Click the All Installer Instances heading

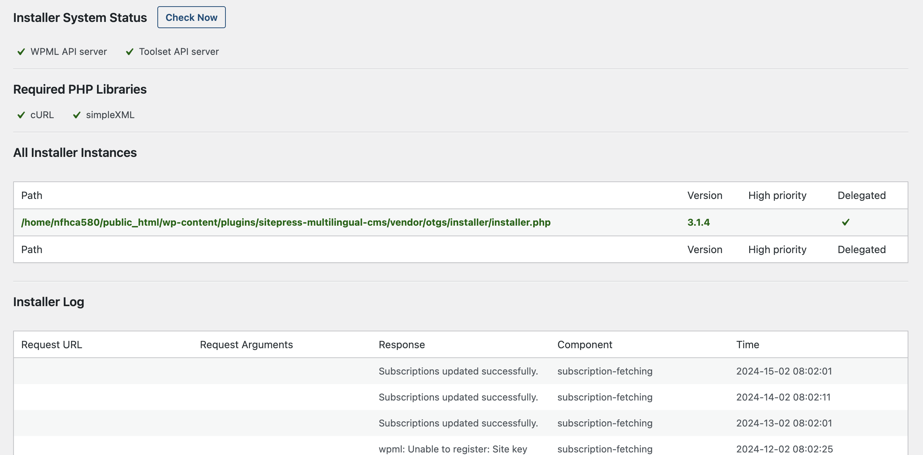tap(75, 153)
